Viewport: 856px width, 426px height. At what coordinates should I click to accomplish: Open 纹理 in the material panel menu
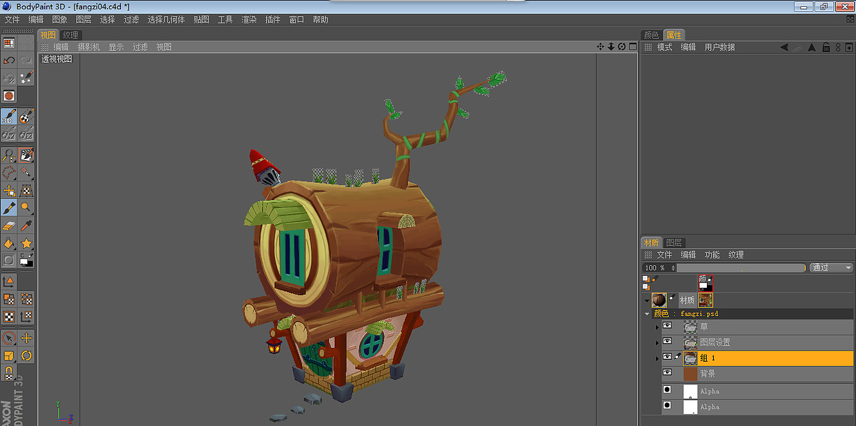pyautogui.click(x=736, y=254)
